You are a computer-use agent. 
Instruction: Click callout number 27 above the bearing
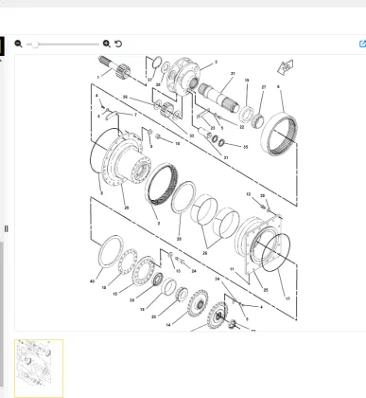264,87
